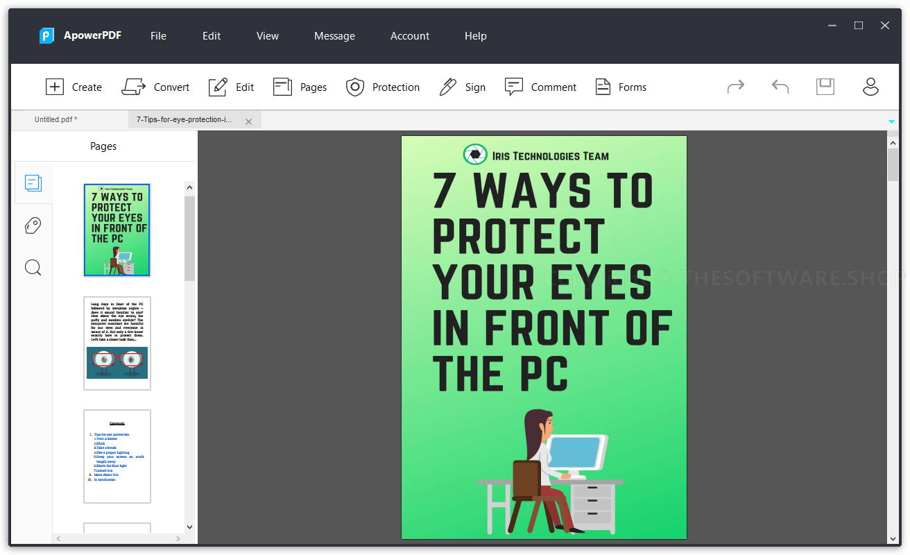Image resolution: width=910 pixels, height=555 pixels.
Task: Open the Comment tool
Action: coord(540,87)
